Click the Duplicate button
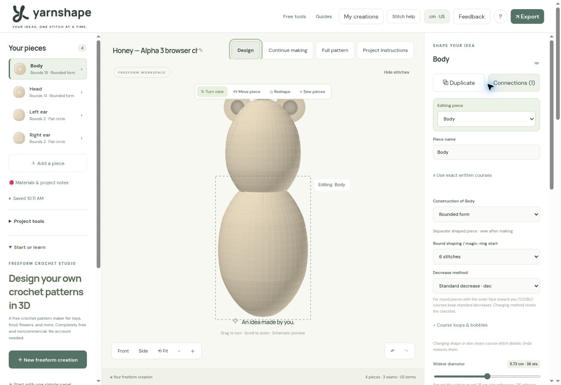This screenshot has height=385, width=561. point(459,83)
